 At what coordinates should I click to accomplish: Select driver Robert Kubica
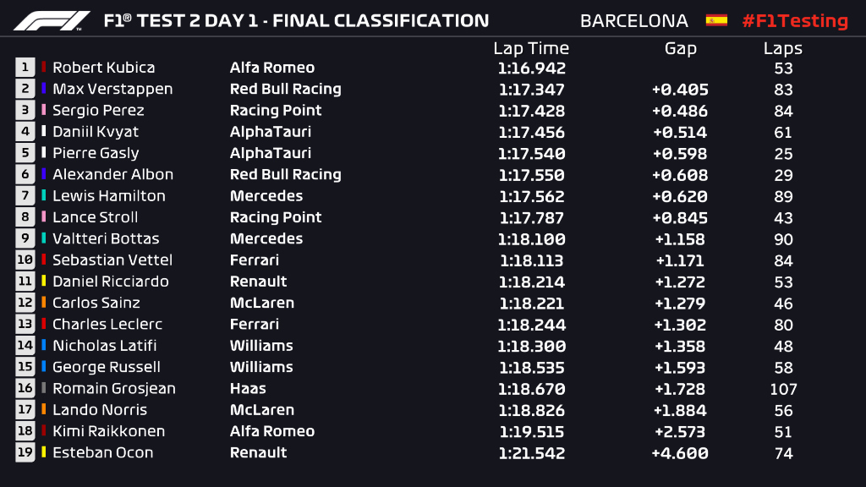104,68
